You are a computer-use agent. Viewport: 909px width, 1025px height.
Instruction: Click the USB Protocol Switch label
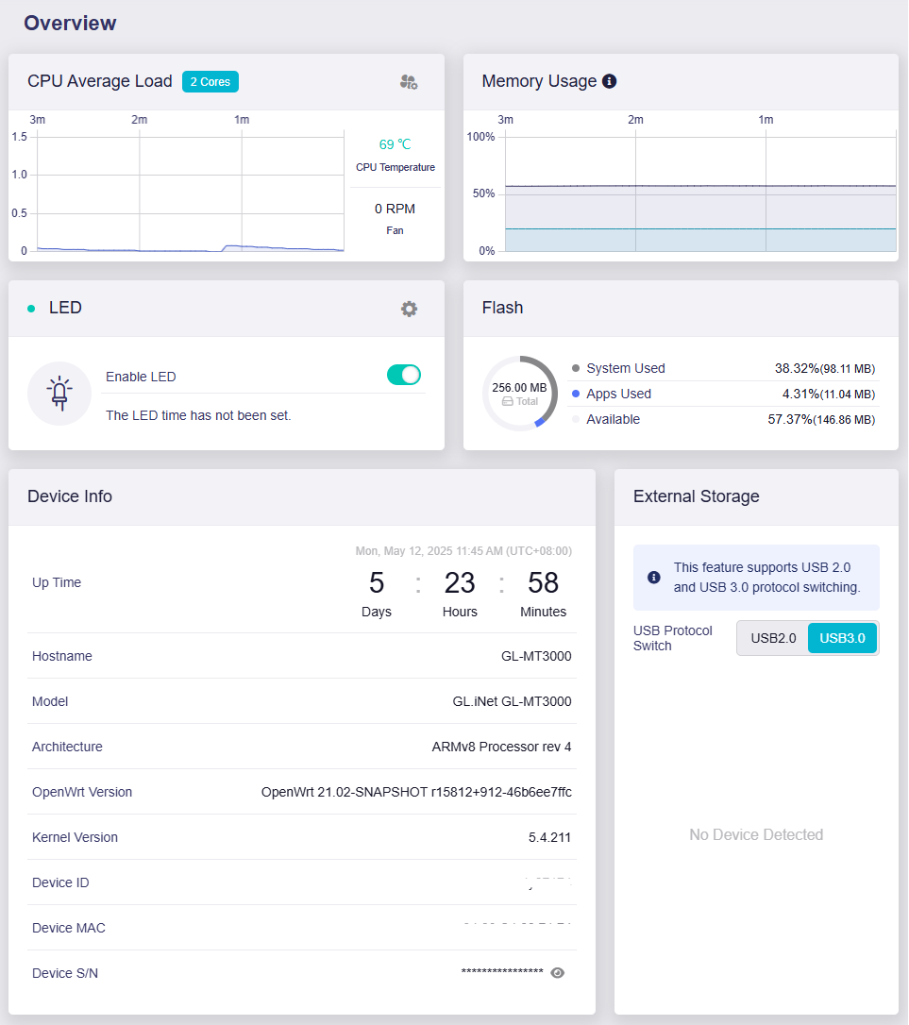(x=673, y=638)
